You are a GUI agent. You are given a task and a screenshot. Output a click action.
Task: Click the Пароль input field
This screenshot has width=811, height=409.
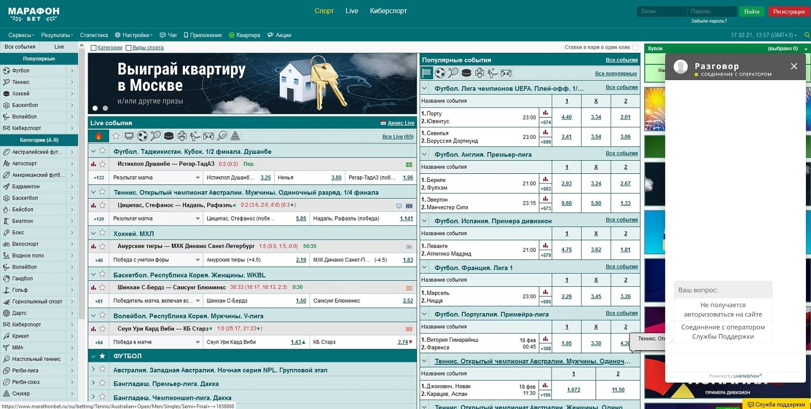(712, 11)
